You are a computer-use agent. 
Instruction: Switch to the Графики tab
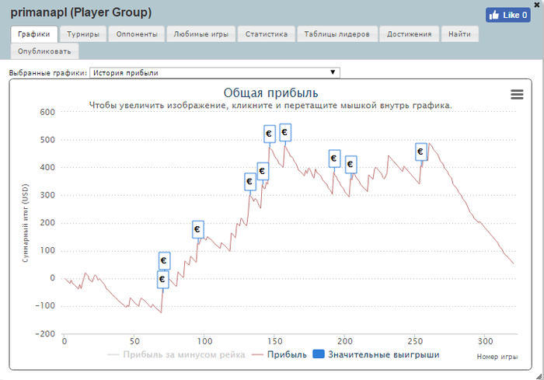point(34,34)
